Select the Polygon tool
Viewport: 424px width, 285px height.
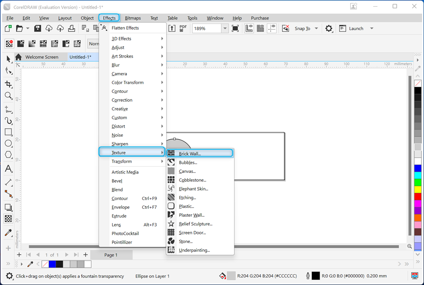(x=8, y=155)
